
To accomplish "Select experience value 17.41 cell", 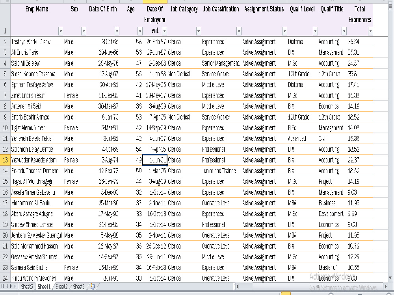I will (x=360, y=85).
